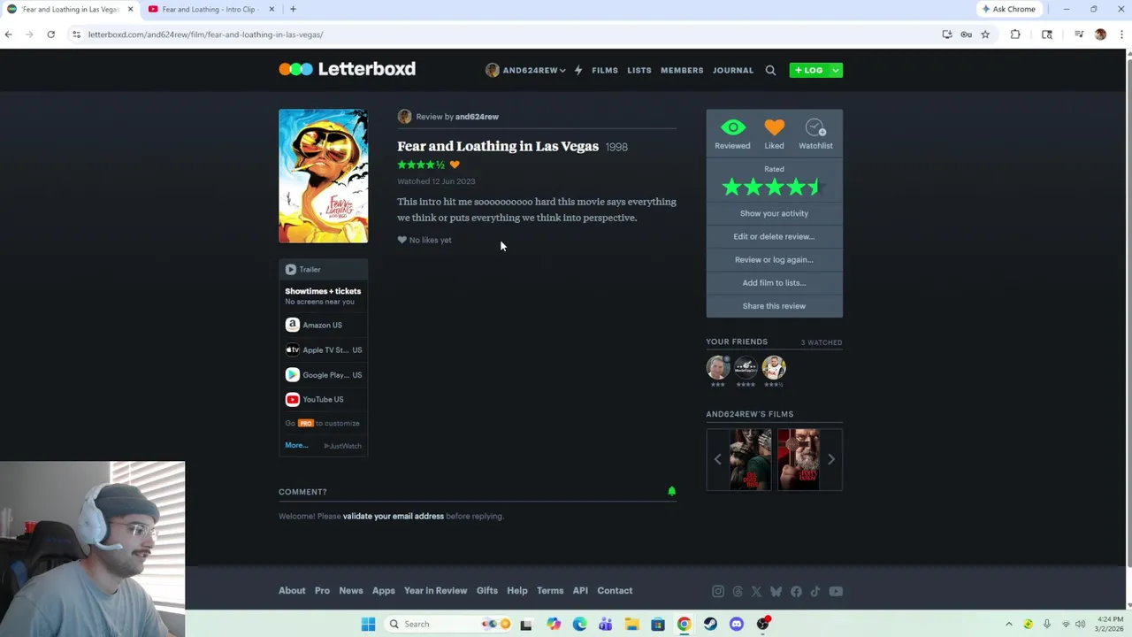Viewport: 1132px width, 637px height.
Task: Open the 3 WATCHED friends link
Action: 822,342
